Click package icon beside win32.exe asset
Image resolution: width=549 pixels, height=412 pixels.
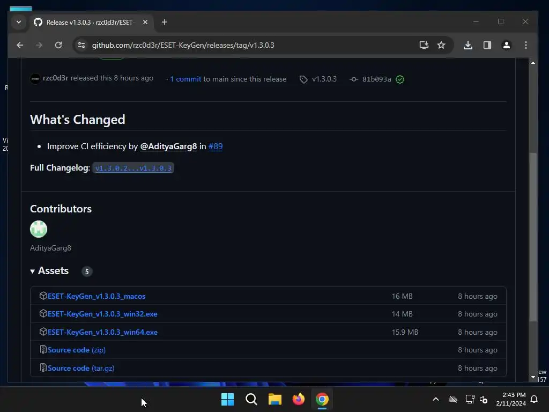tap(43, 313)
